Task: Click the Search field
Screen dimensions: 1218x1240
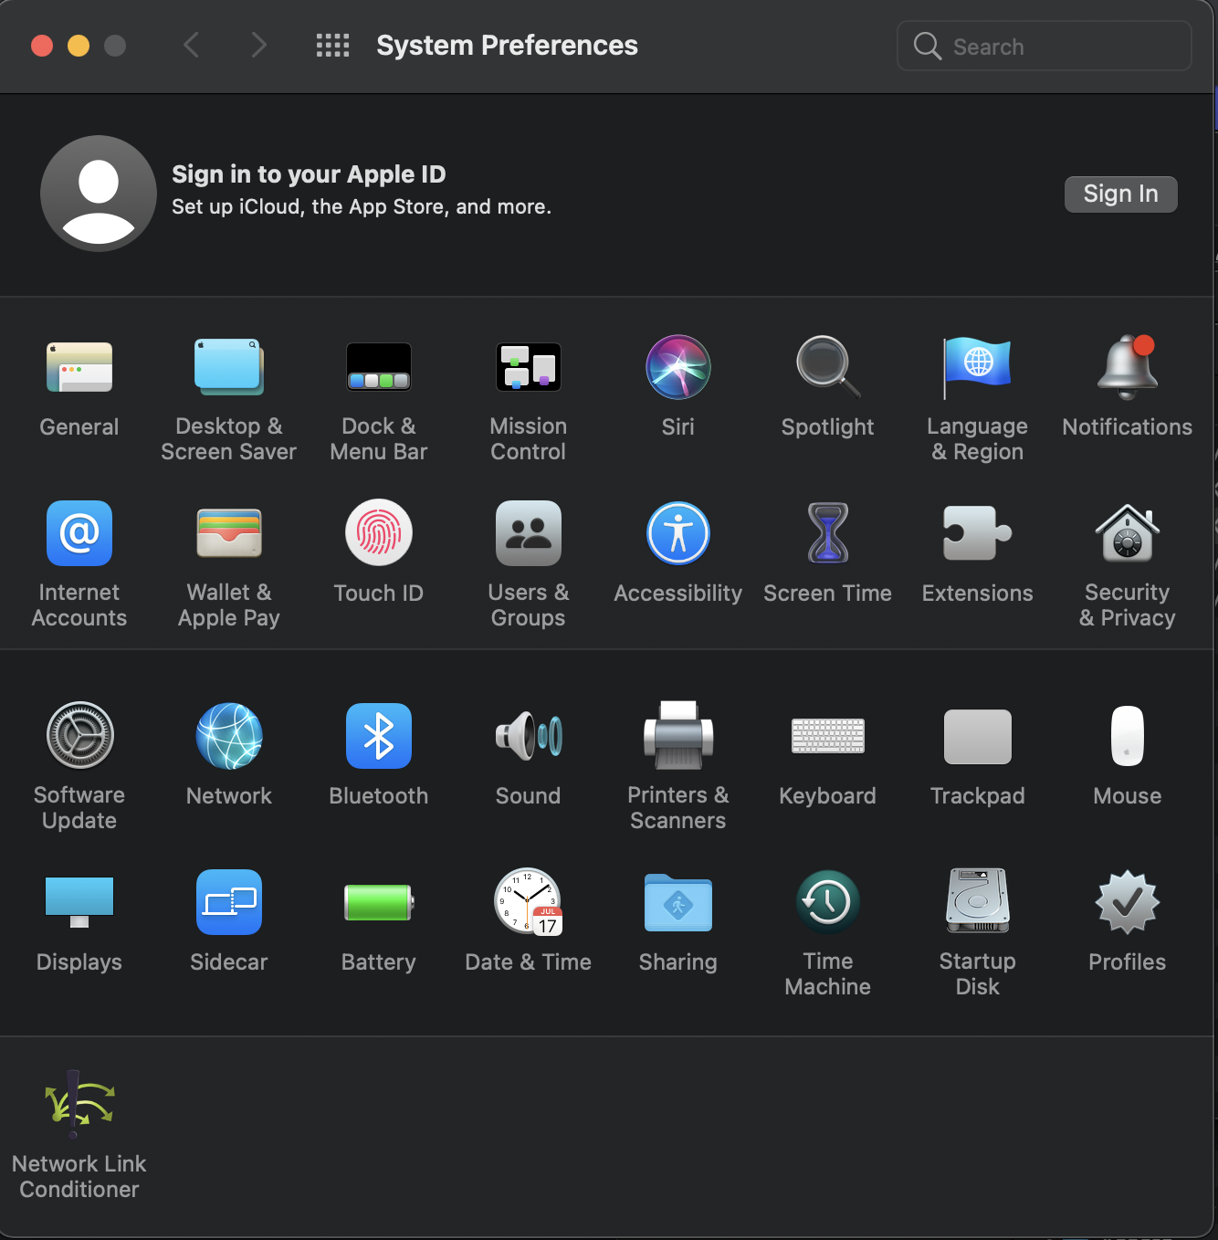Action: tap(1044, 46)
